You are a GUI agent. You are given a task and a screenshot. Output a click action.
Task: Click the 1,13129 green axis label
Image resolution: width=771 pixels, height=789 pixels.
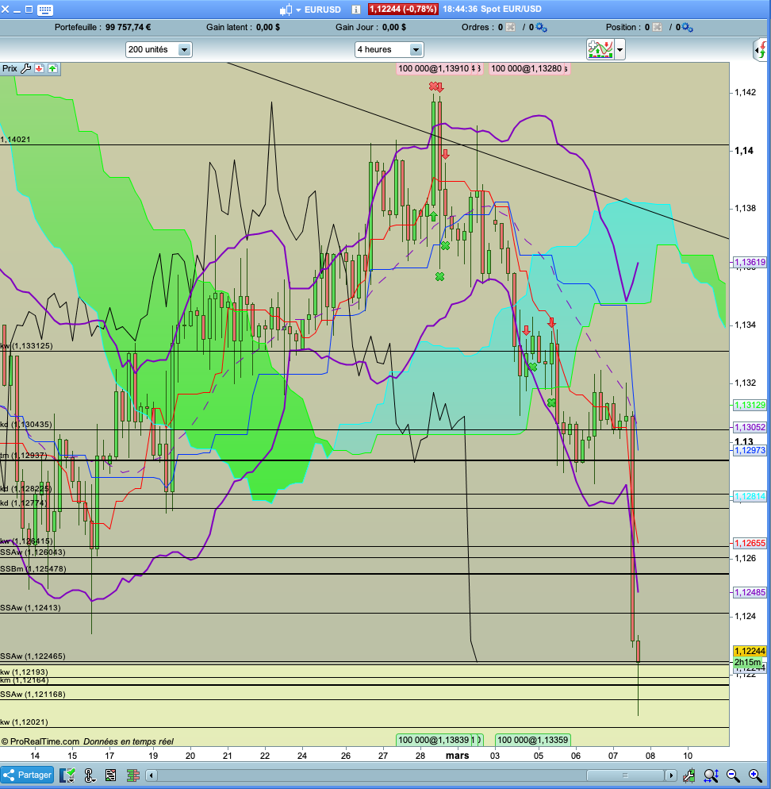750,405
